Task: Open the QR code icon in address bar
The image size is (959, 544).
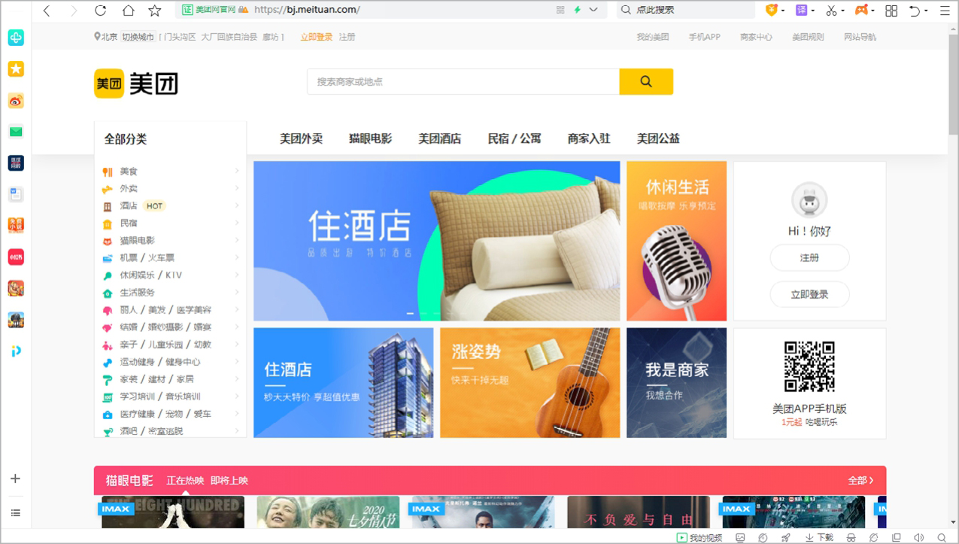Action: [x=560, y=11]
